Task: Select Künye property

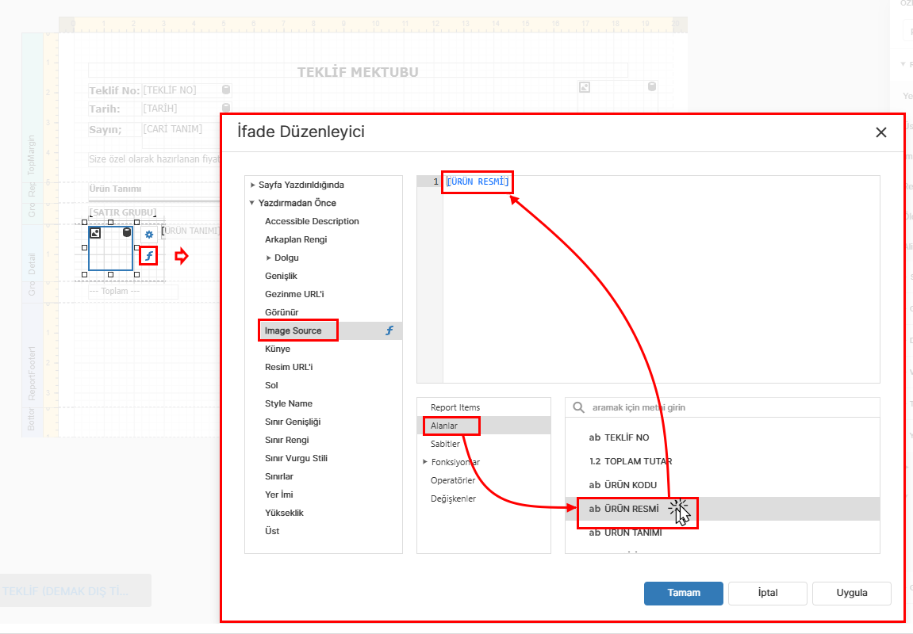Action: (x=277, y=349)
